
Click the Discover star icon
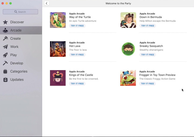5,22
